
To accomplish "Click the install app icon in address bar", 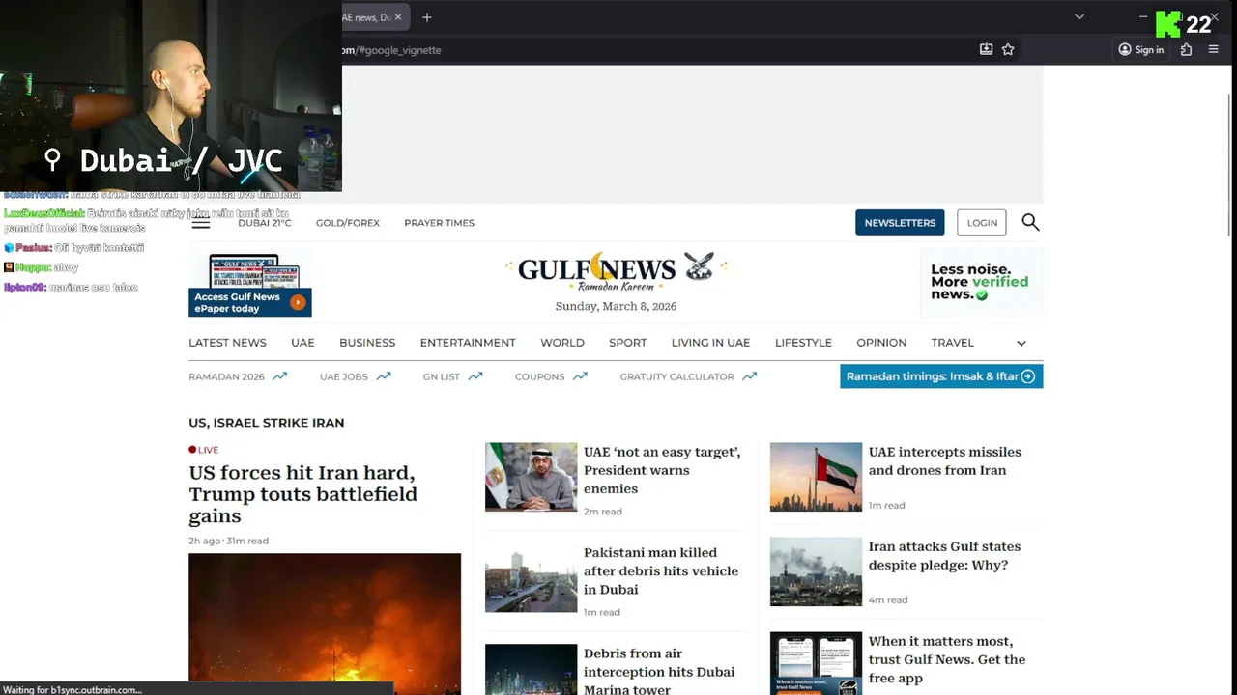I will [986, 49].
